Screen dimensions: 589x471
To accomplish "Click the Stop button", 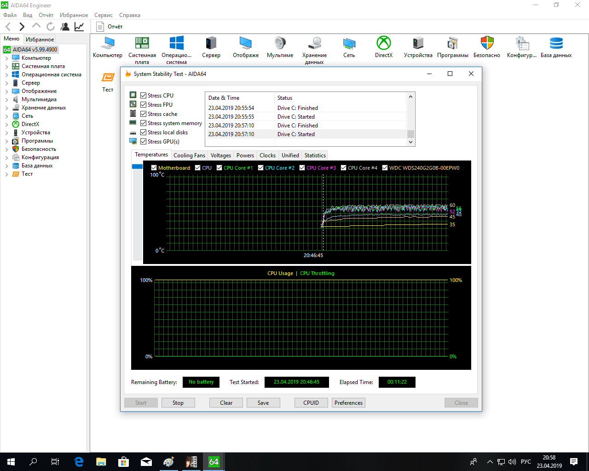I will coord(178,403).
